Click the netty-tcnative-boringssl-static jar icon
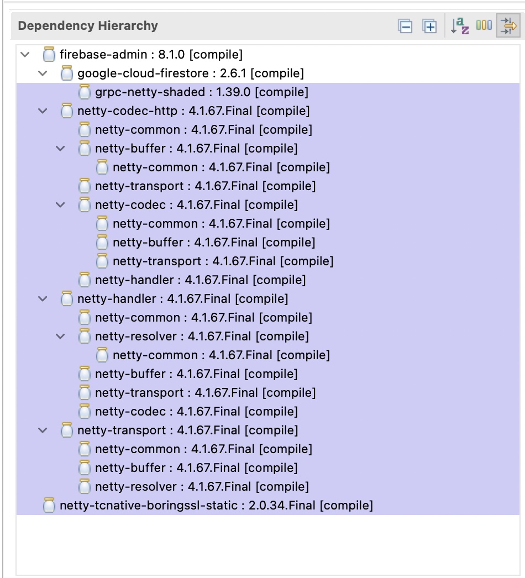This screenshot has width=525, height=578. (x=49, y=505)
